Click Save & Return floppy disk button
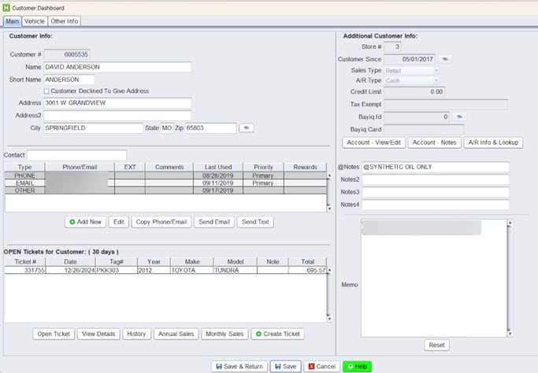This screenshot has width=538, height=373. click(x=239, y=367)
